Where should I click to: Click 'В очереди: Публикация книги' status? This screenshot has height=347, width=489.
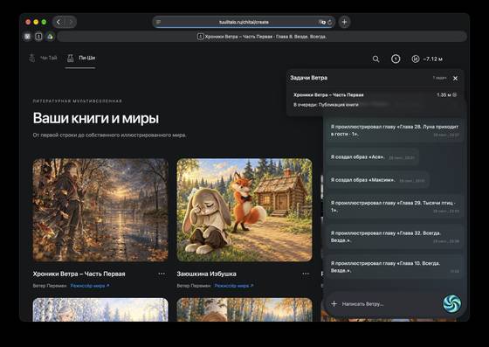click(x=326, y=105)
